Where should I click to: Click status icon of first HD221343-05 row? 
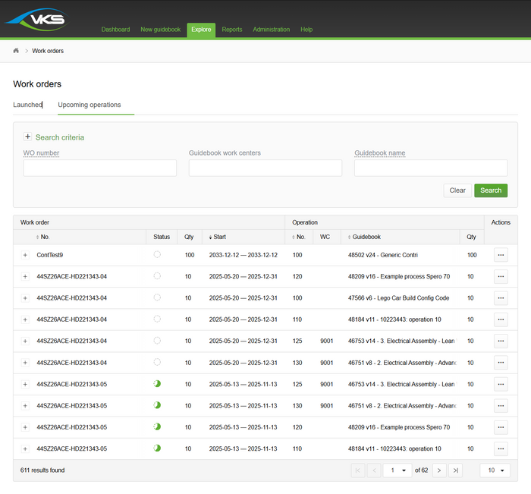[157, 384]
